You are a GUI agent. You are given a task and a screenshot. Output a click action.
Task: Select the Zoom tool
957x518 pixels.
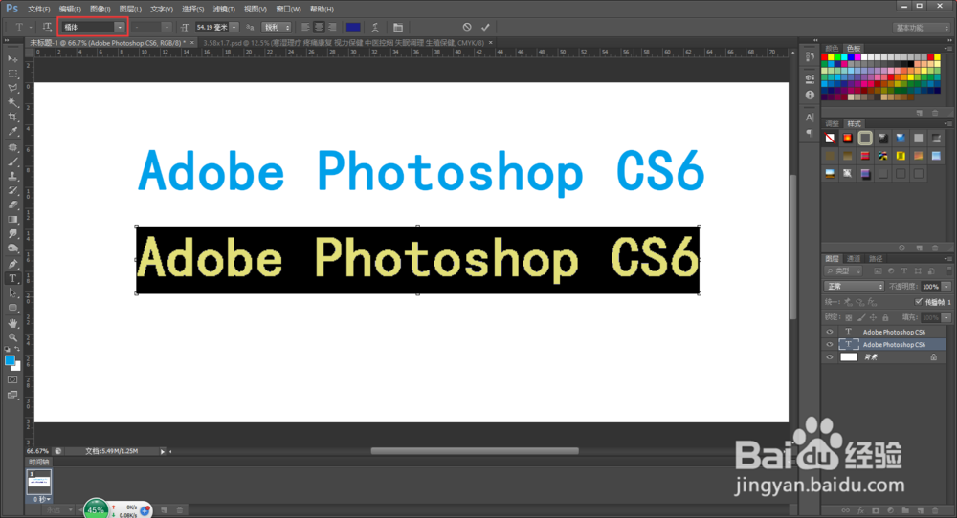tap(12, 337)
